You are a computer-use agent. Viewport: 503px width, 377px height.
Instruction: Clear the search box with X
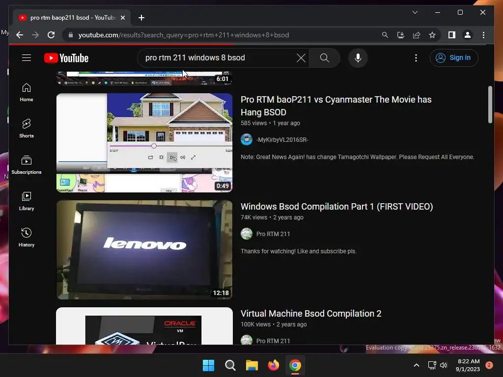coord(301,58)
